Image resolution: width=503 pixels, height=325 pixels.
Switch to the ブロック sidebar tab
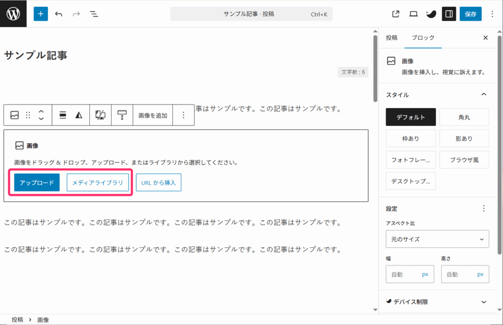(x=423, y=37)
